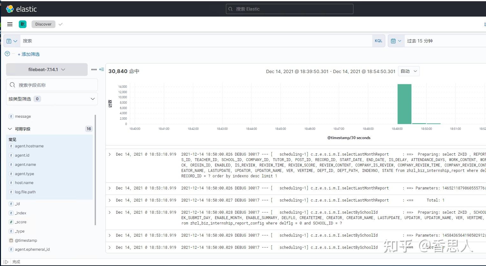Screen dimensions: 486x266
Task: Open the main navigation hamburger menu
Action: (10, 24)
